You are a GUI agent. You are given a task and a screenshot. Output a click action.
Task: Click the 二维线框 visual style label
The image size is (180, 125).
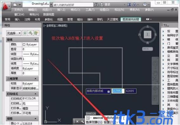coord(61,25)
